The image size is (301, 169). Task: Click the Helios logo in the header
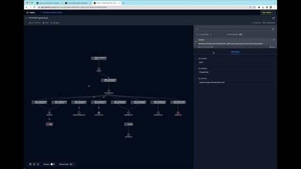(31, 13)
